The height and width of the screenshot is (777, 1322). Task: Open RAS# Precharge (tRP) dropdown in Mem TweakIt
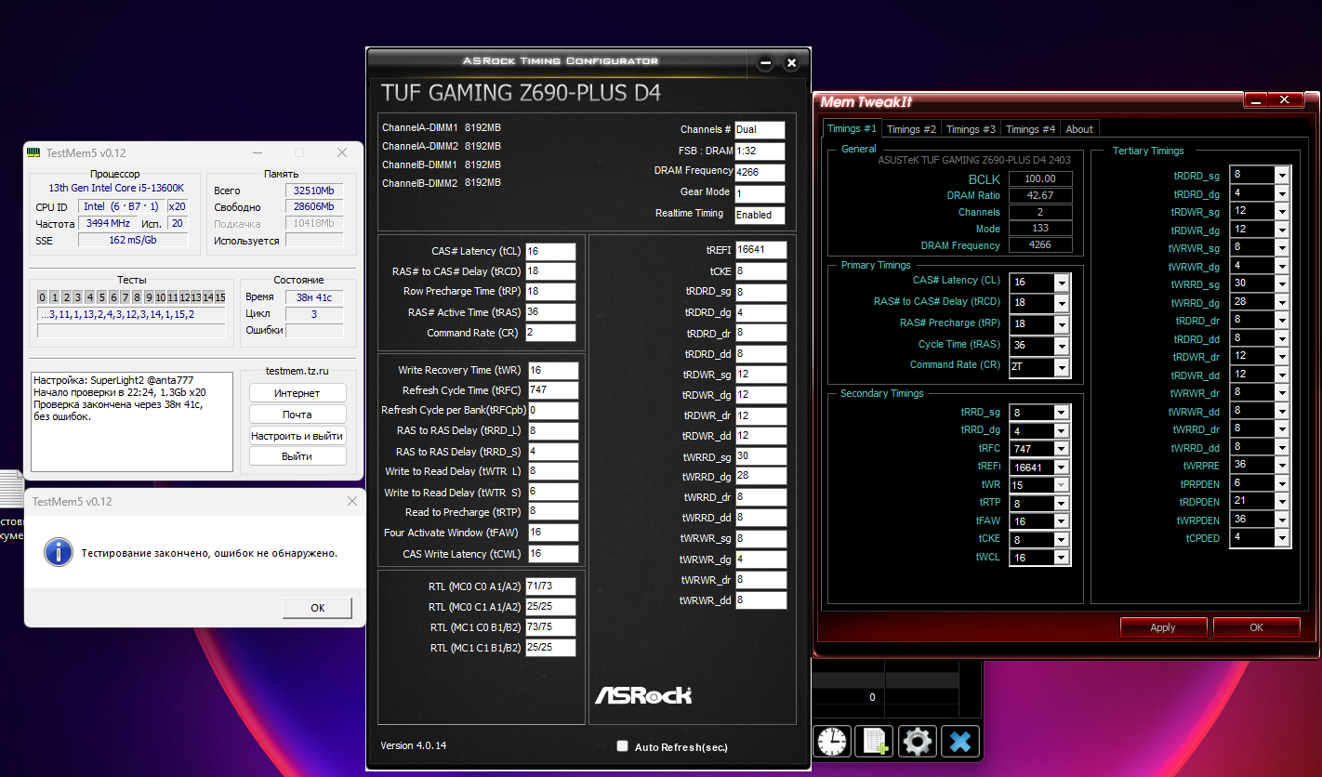pyautogui.click(x=1062, y=324)
